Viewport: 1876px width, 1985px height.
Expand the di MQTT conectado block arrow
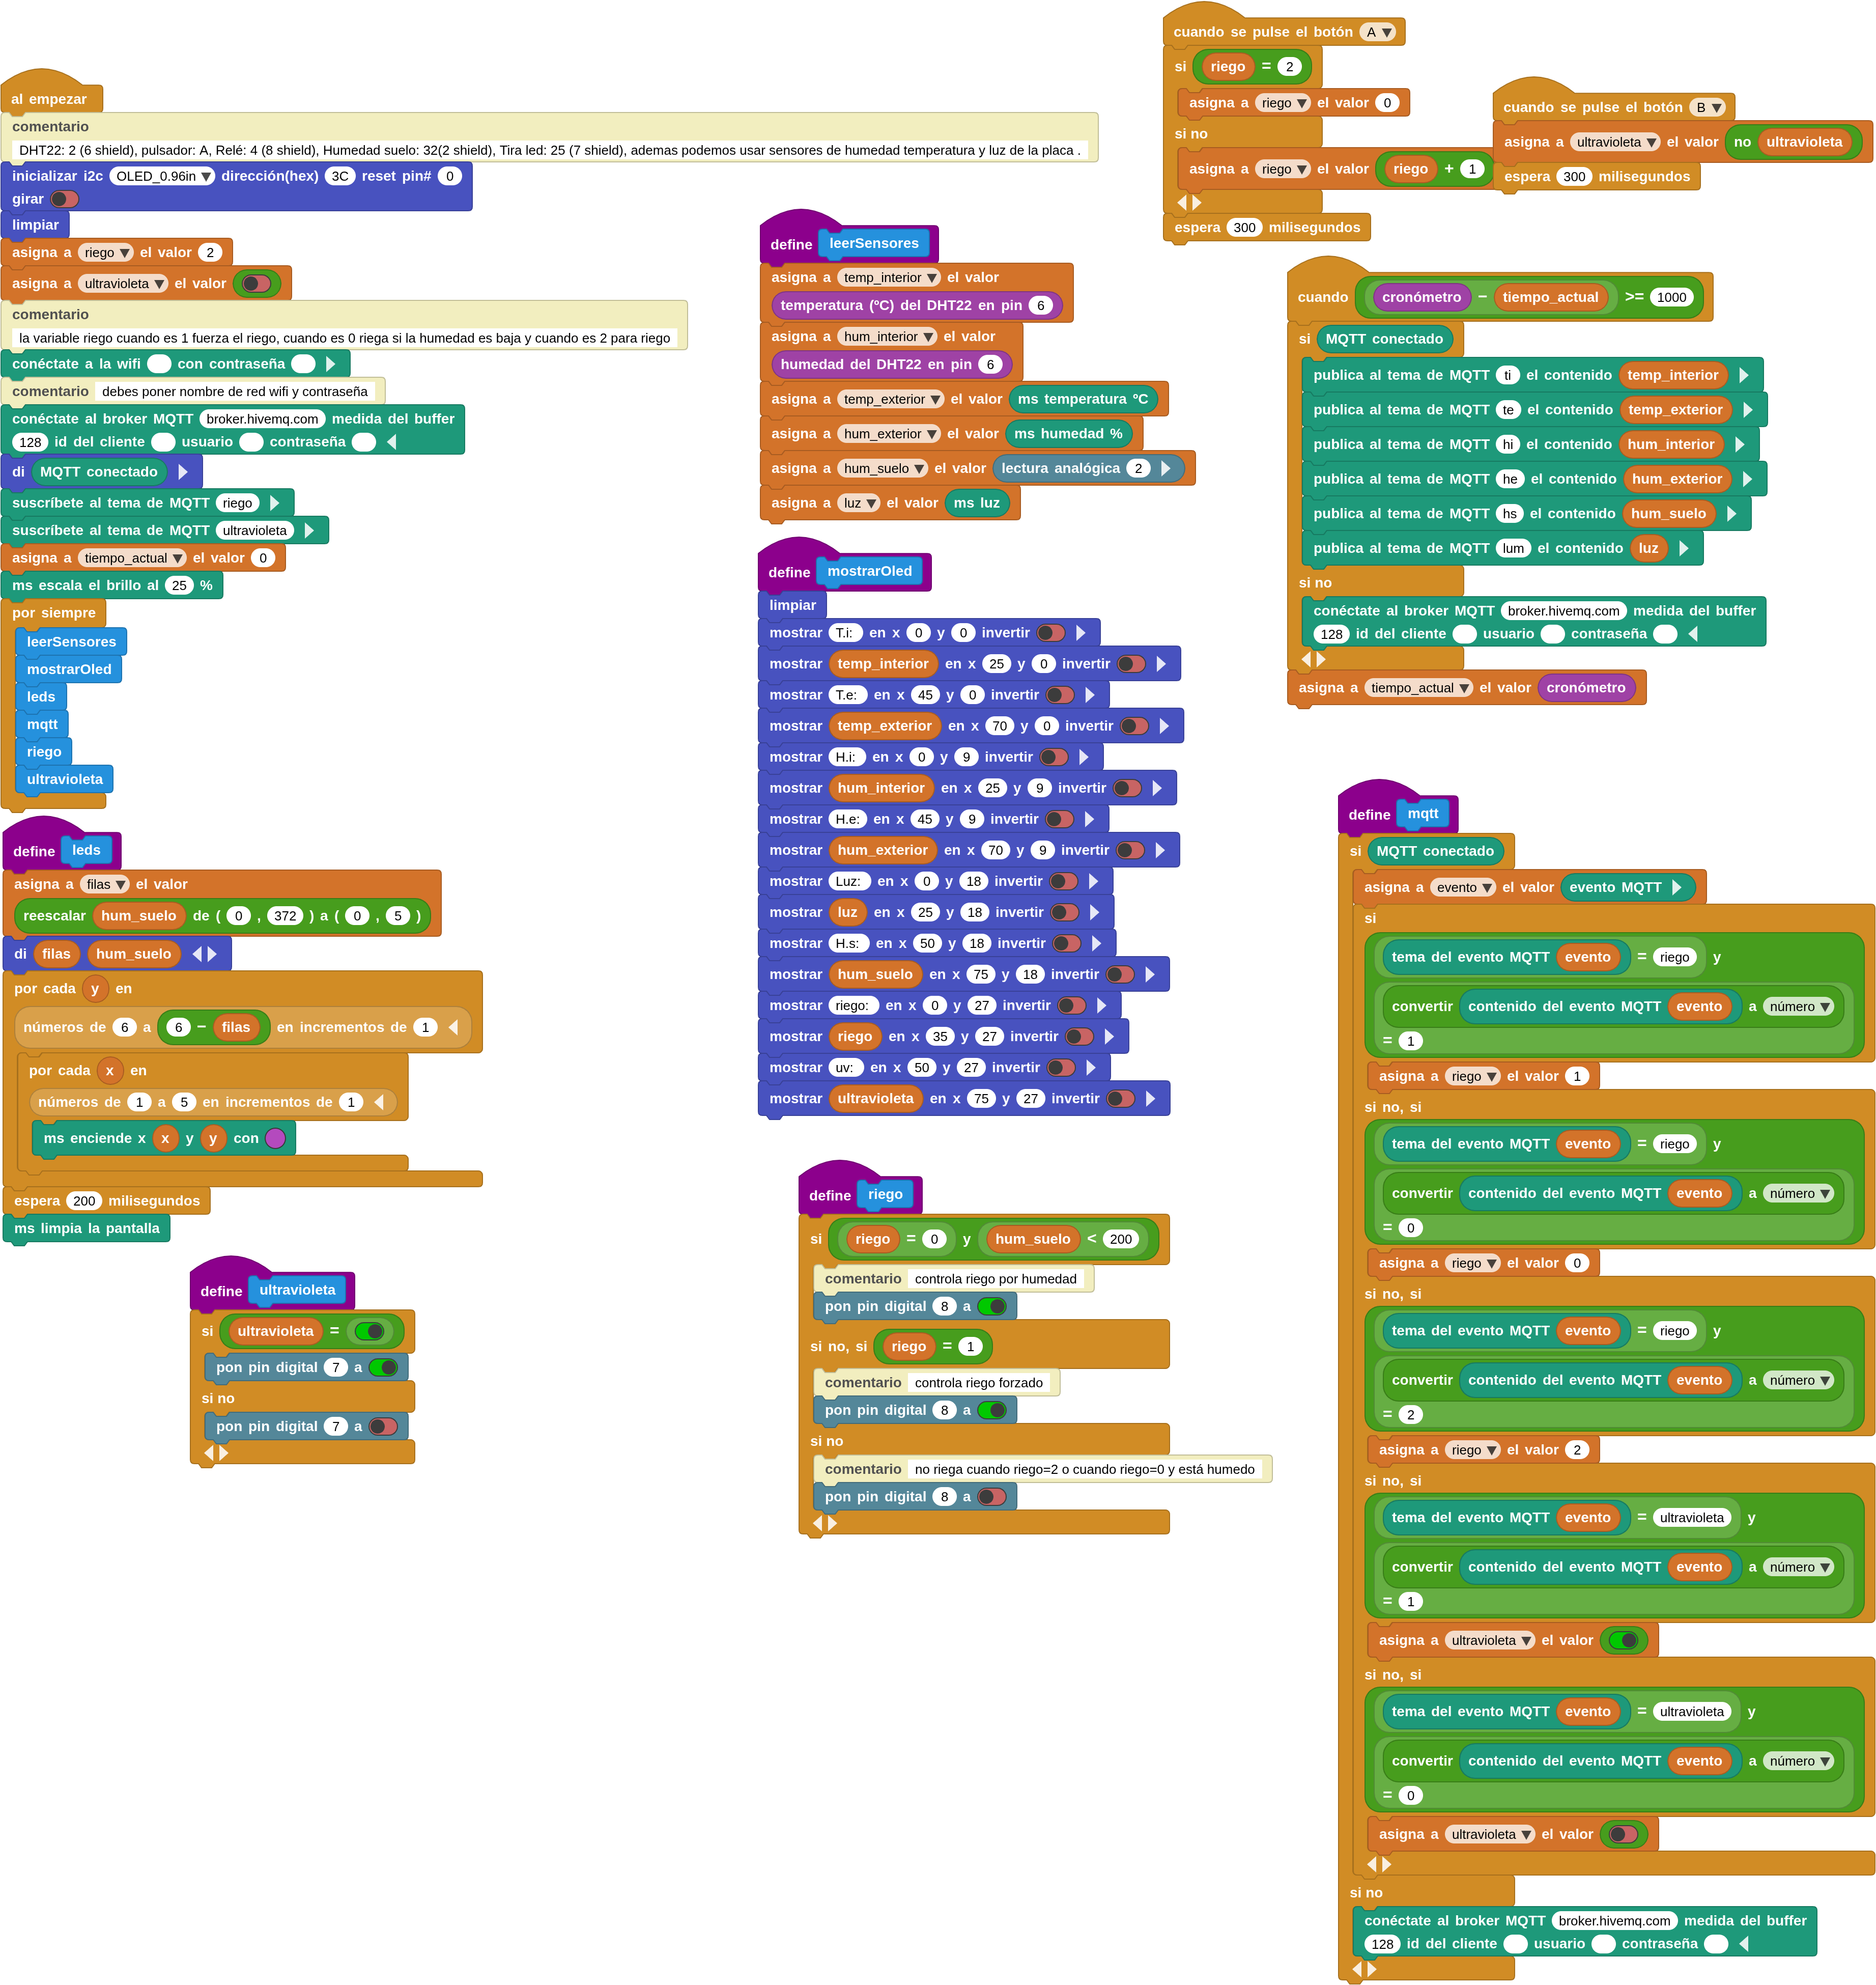click(x=183, y=472)
